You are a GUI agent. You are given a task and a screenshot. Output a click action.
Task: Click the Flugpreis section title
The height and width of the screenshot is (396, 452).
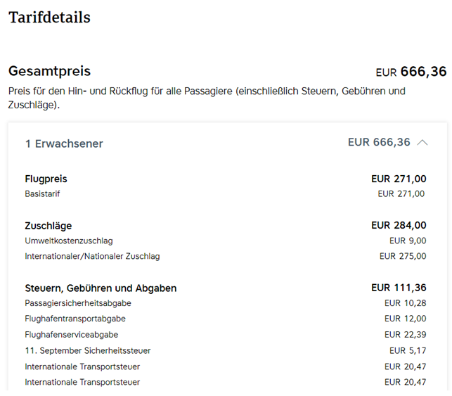46,179
